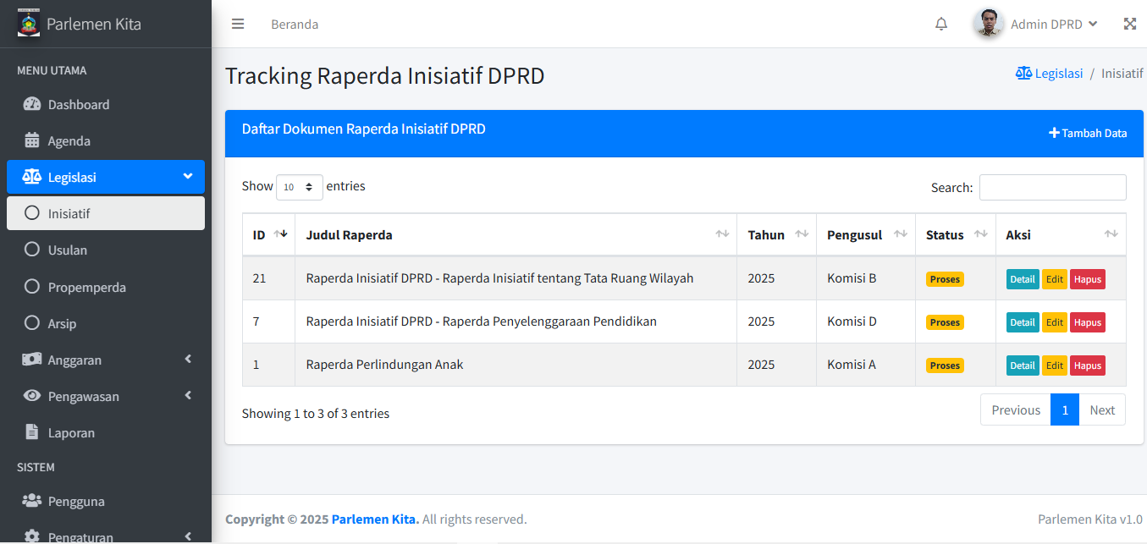Click the hamburger sidebar toggle icon
The height and width of the screenshot is (544, 1147).
point(238,24)
